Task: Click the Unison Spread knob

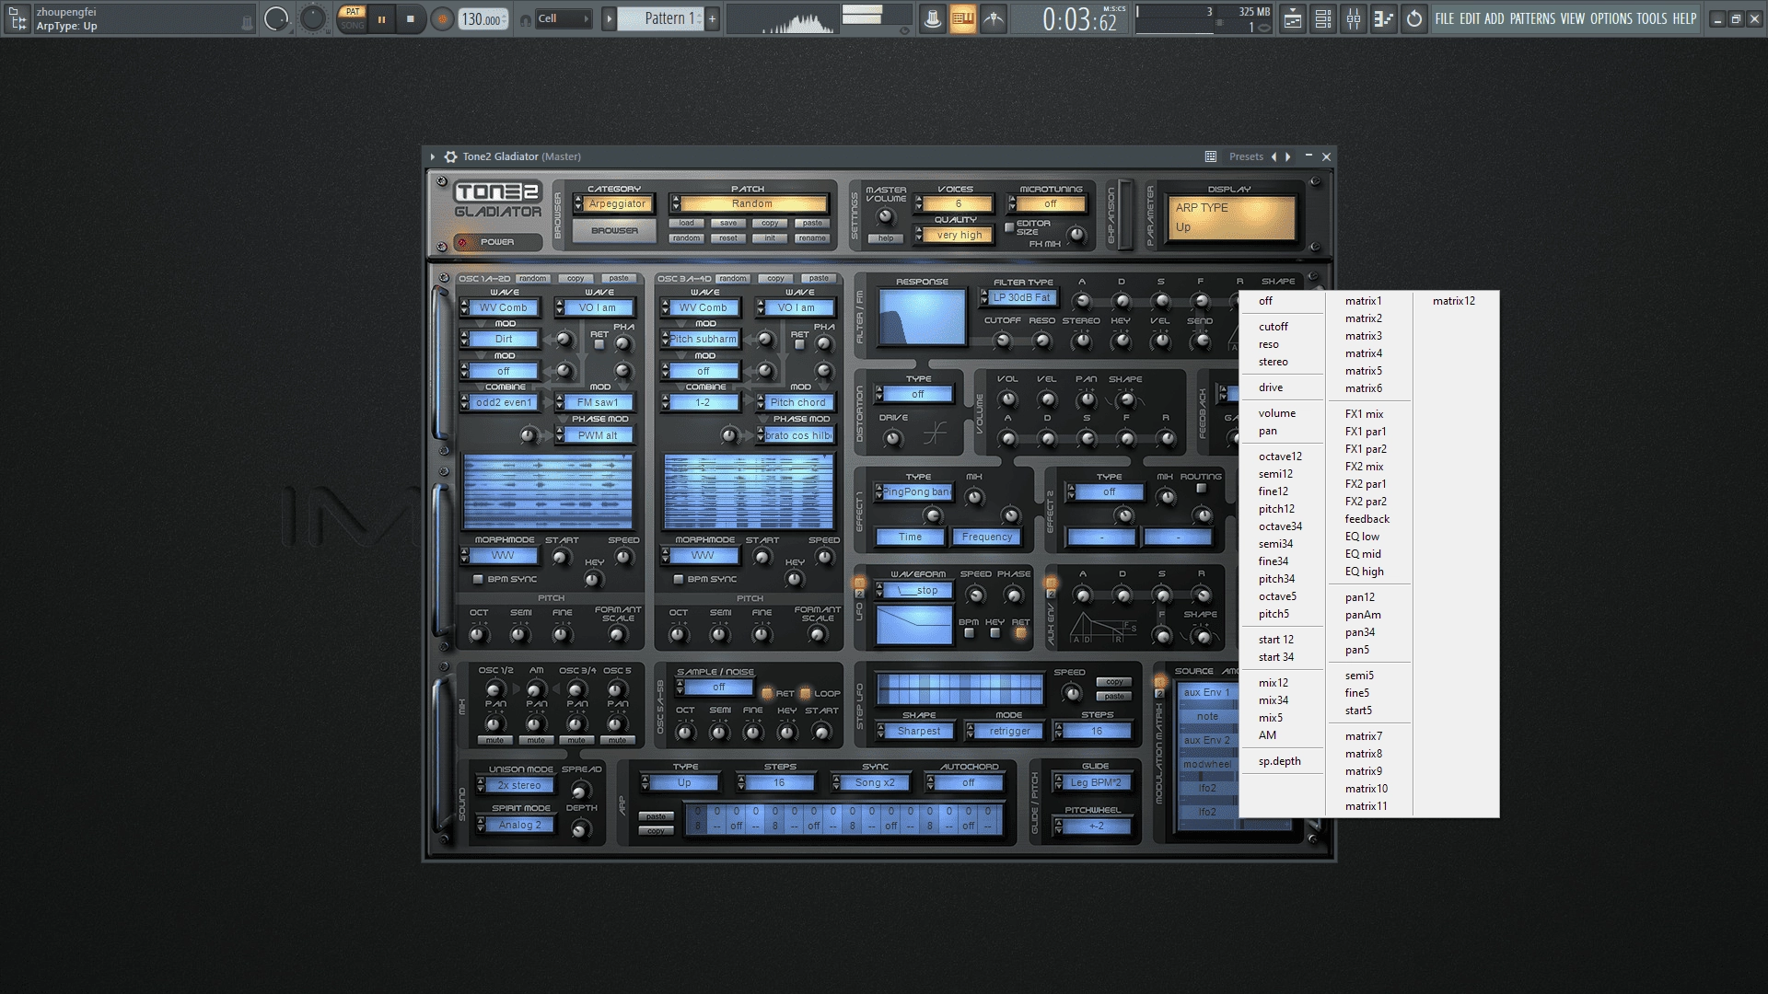Action: (x=580, y=791)
